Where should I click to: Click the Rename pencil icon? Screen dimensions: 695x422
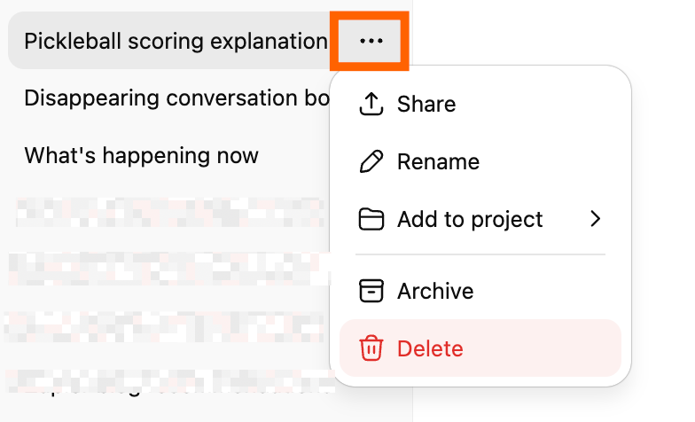371,161
